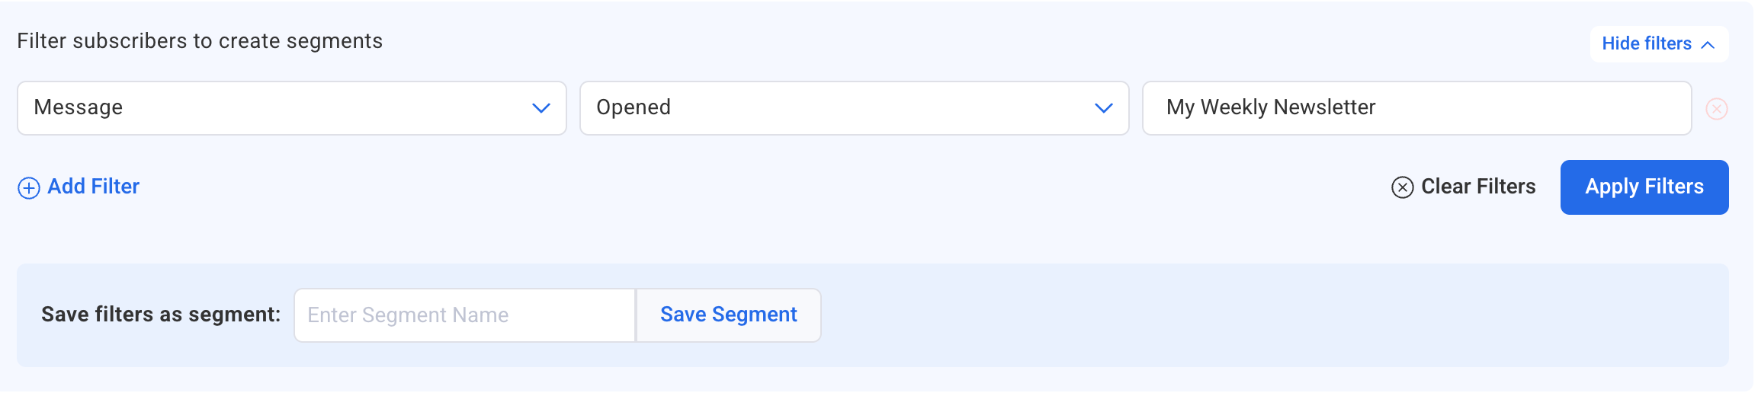Click the word Newsletter in the value field
The image size is (1758, 393).
click(x=1325, y=107)
